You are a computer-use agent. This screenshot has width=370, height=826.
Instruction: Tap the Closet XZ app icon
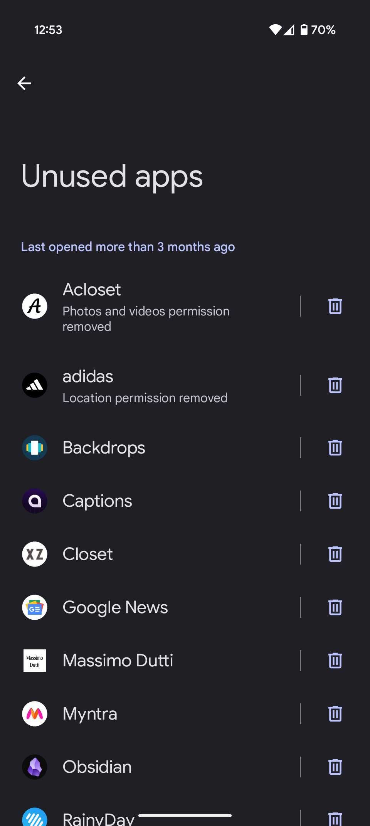click(x=35, y=554)
